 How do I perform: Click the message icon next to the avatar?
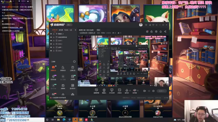click(146, 25)
